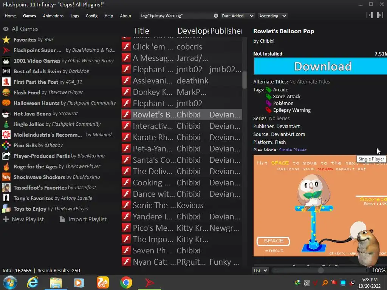Screen dimensions: 387x290
Task: Open Halloween Haunts pumpkin icon
Action: point(6,103)
